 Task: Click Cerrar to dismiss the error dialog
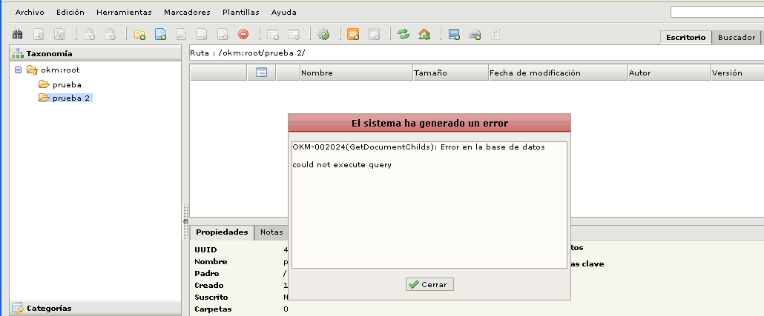pos(429,284)
